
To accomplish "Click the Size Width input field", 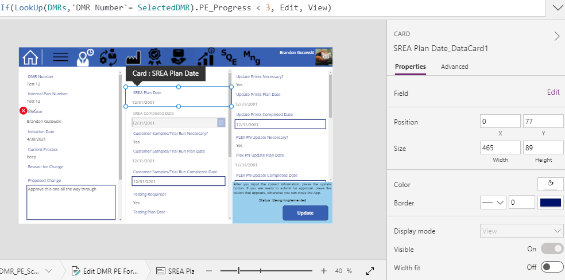I will coord(500,147).
